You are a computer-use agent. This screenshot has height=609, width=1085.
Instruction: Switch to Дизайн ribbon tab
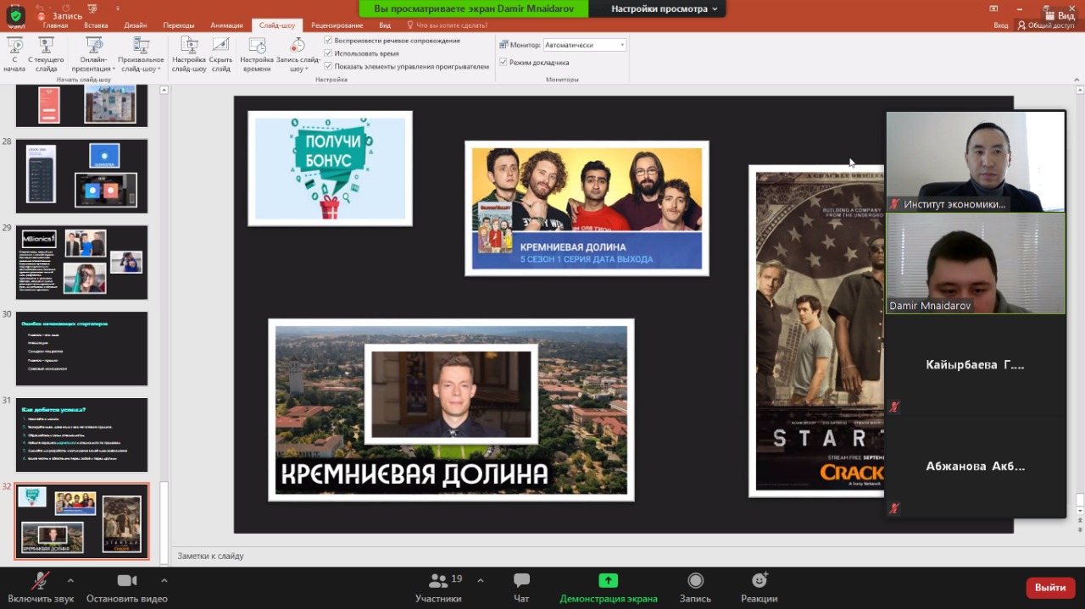click(x=136, y=25)
